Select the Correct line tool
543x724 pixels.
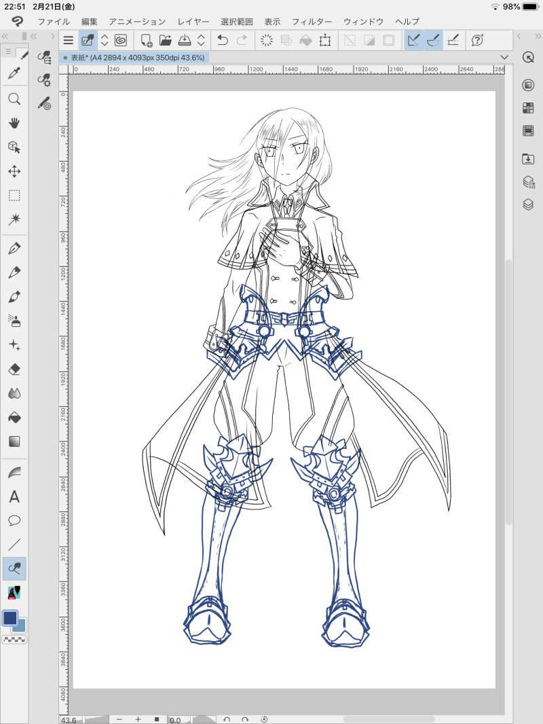(x=14, y=568)
